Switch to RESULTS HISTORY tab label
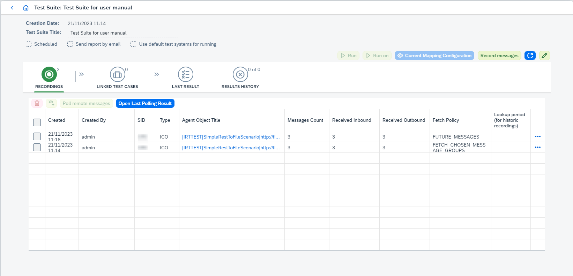This screenshot has height=276, width=573. coord(240,87)
